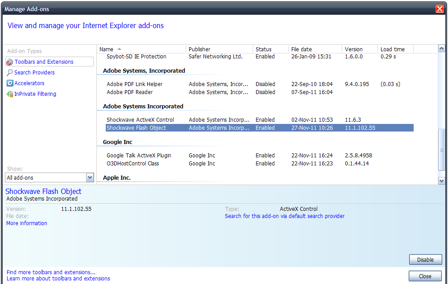This screenshot has width=448, height=284.
Task: Click the 0.29 s load time cell
Action: [388, 57]
